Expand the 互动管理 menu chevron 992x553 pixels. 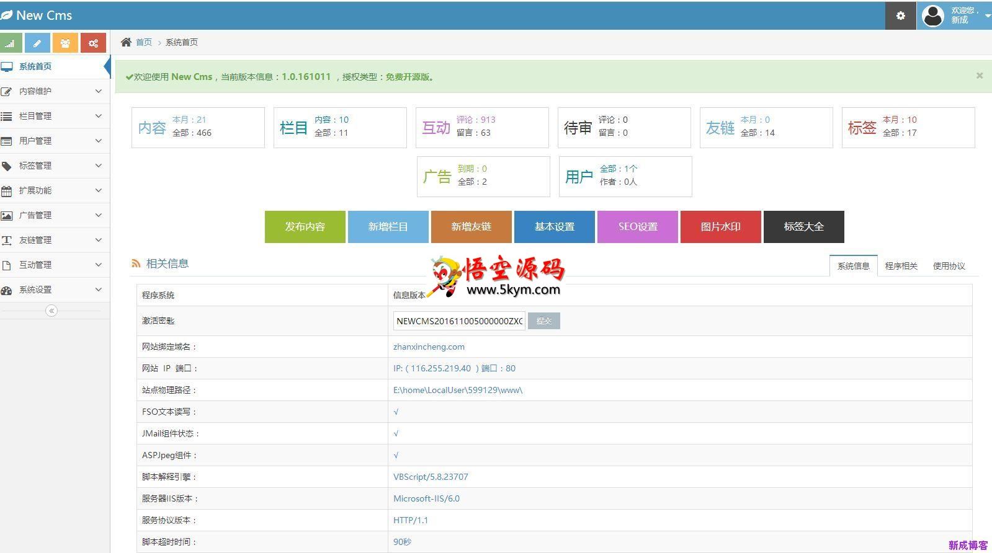(x=98, y=265)
